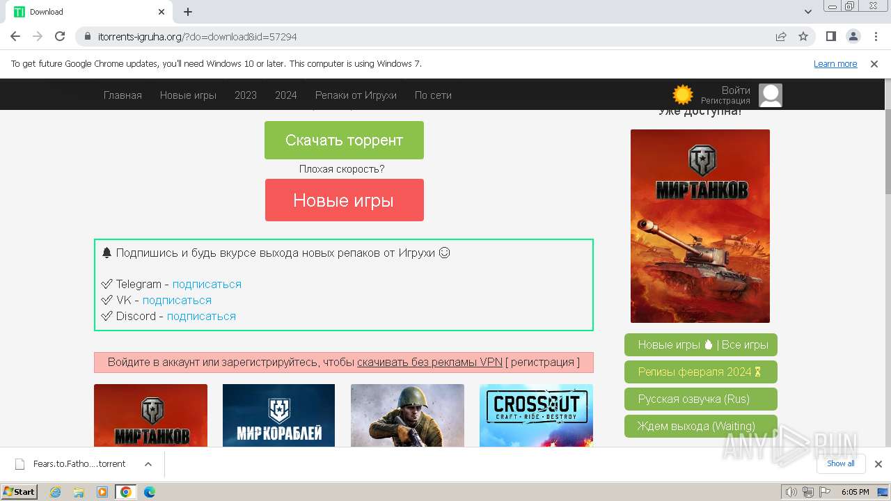Subscribe via the VK link
Screen dimensions: 891x501
(177, 300)
